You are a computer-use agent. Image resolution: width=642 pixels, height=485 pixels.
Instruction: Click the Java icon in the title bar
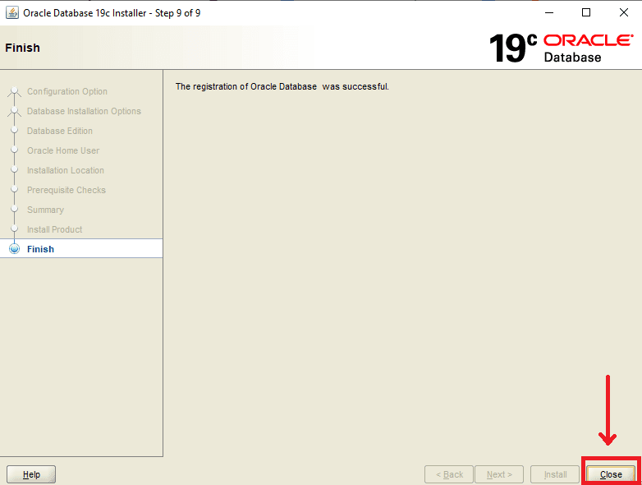point(12,12)
